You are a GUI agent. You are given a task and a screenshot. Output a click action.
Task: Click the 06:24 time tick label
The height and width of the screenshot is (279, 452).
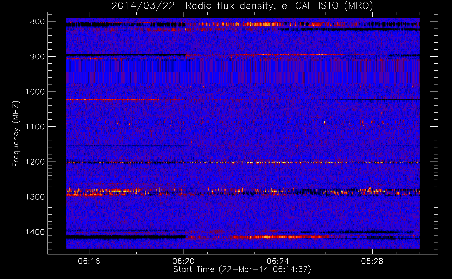click(278, 261)
